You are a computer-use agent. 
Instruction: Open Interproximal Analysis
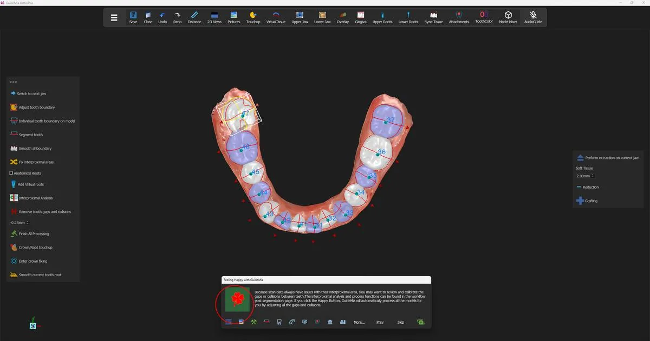pos(31,198)
